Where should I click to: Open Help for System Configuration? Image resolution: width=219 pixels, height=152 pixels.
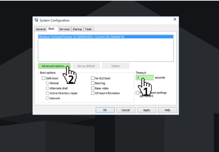167,110
